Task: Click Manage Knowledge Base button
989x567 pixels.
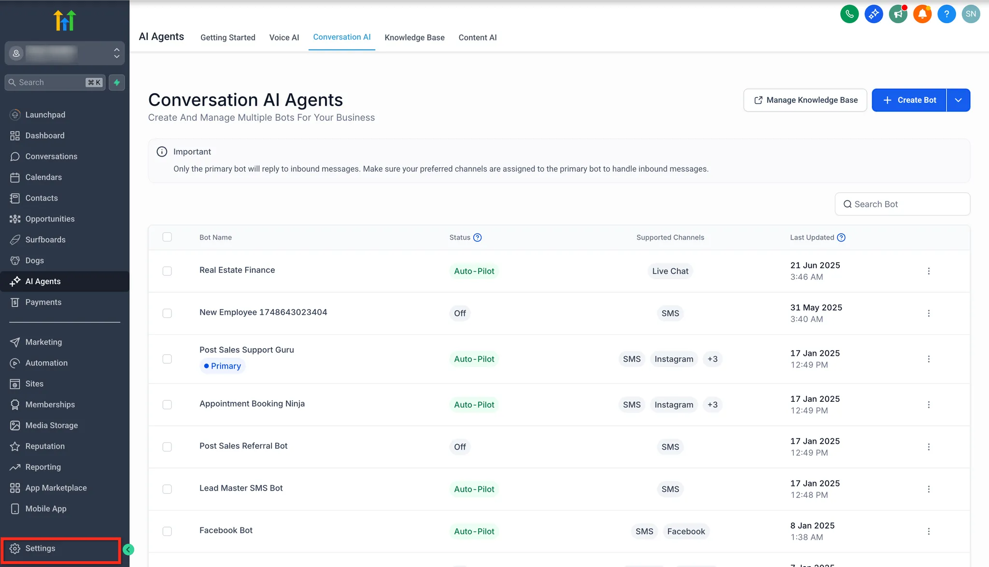Action: [805, 100]
